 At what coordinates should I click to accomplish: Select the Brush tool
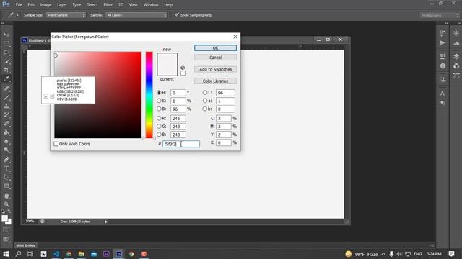coord(6,97)
